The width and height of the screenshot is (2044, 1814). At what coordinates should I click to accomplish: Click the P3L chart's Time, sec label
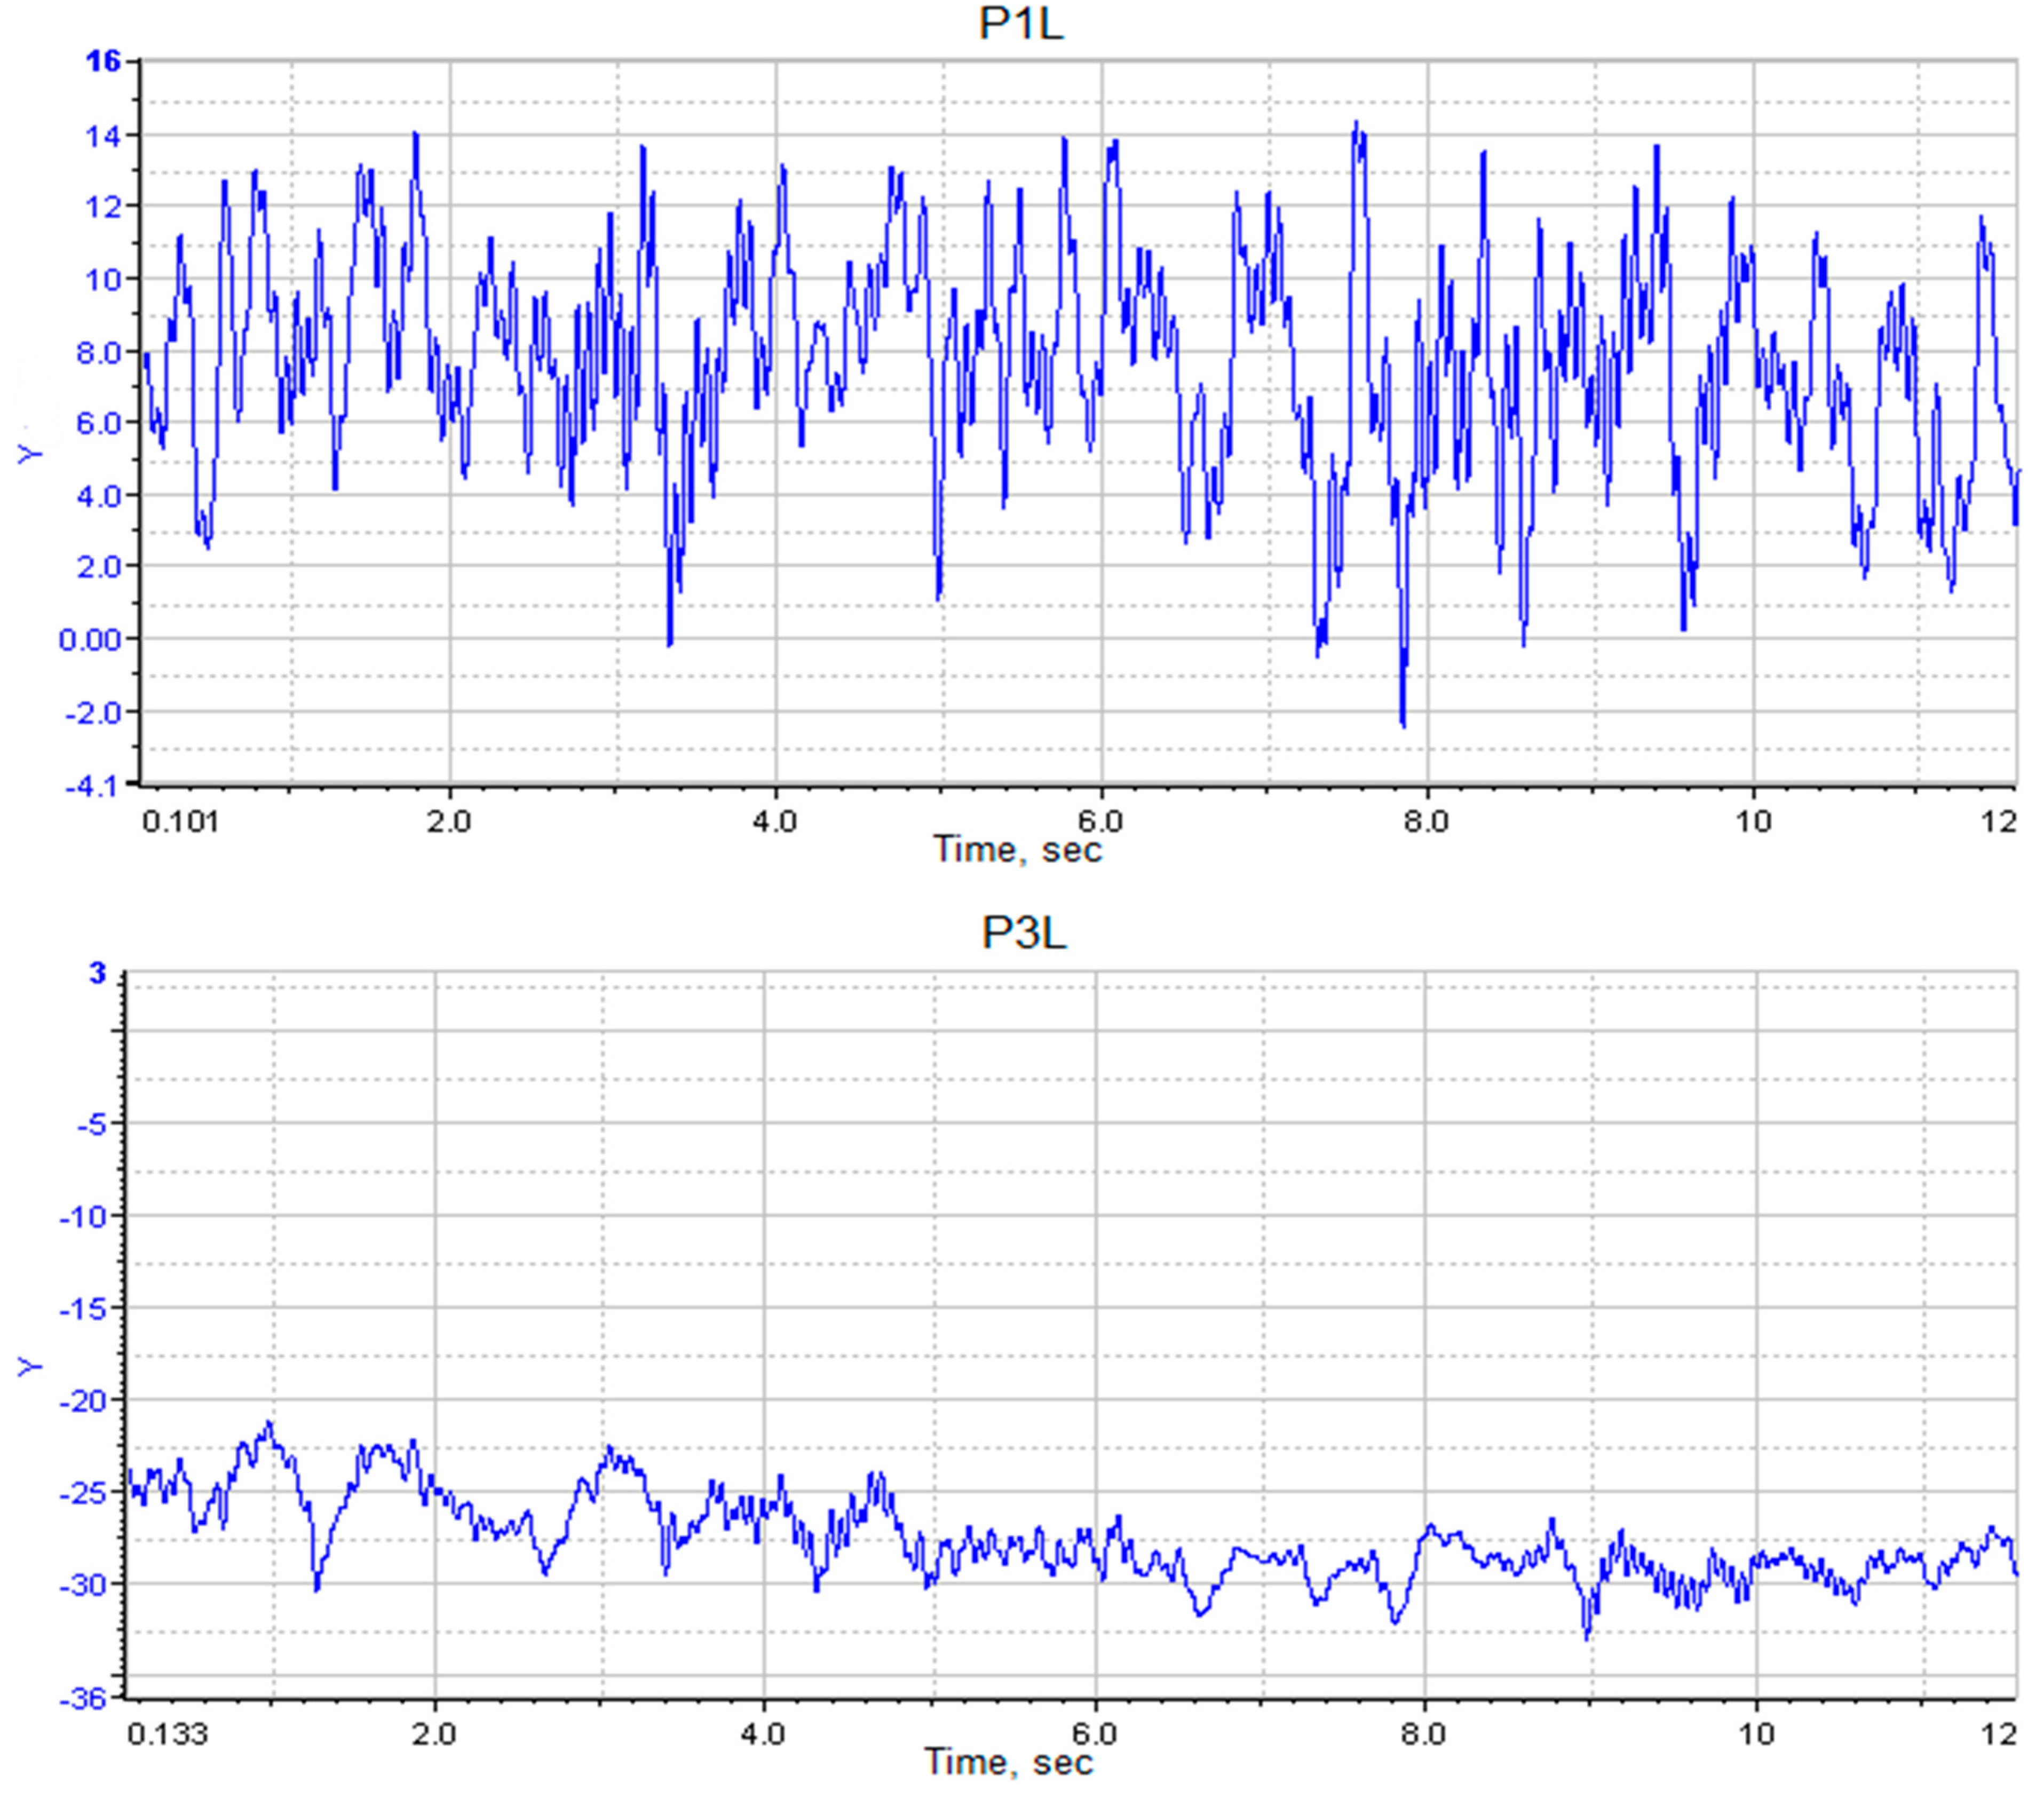[x=1008, y=1761]
